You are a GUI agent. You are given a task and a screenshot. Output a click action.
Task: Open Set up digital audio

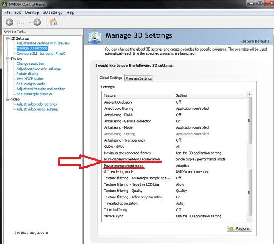[x=31, y=84]
